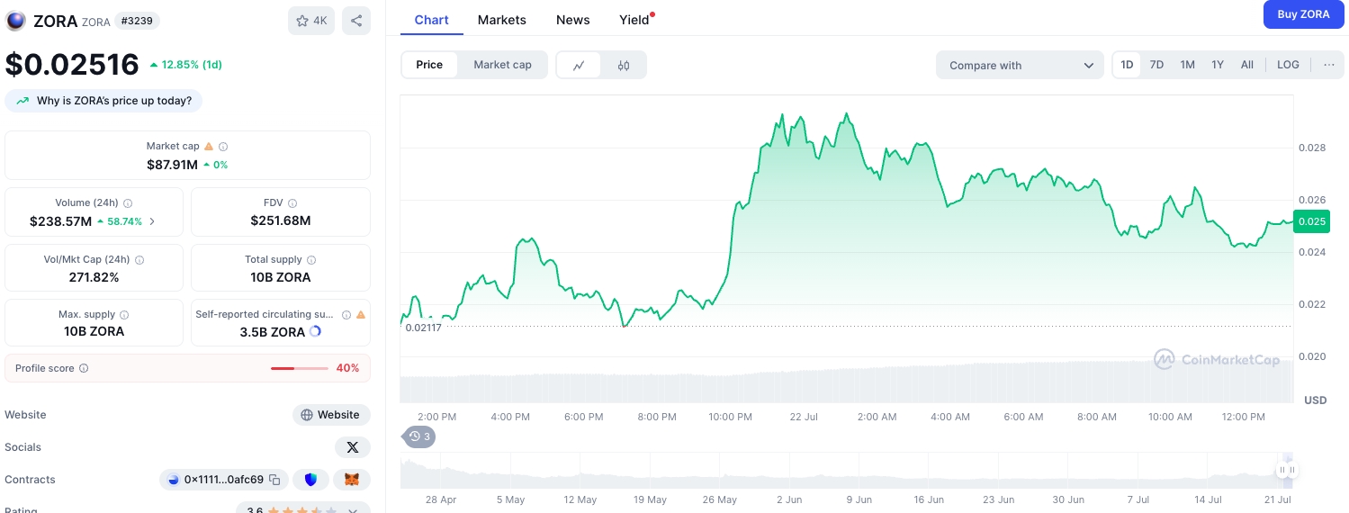Switch to line chart view icon
This screenshot has height=513, width=1349.
point(579,65)
